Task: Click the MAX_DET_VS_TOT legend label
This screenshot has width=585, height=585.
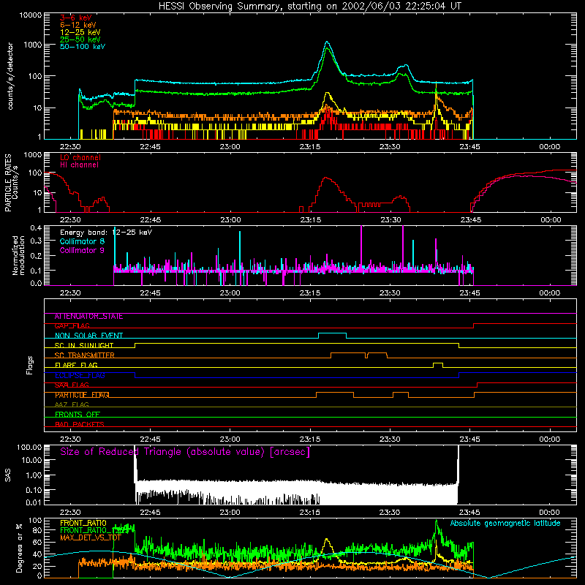Action: [x=91, y=537]
